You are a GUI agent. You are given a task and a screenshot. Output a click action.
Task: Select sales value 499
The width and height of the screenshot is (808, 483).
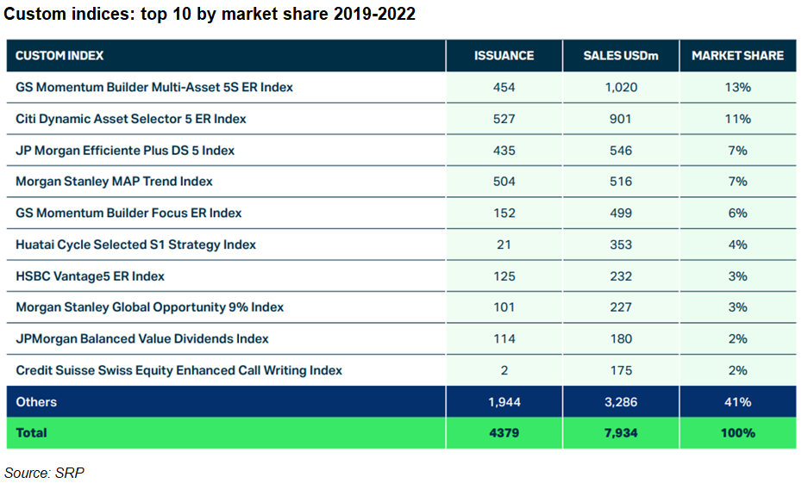620,213
